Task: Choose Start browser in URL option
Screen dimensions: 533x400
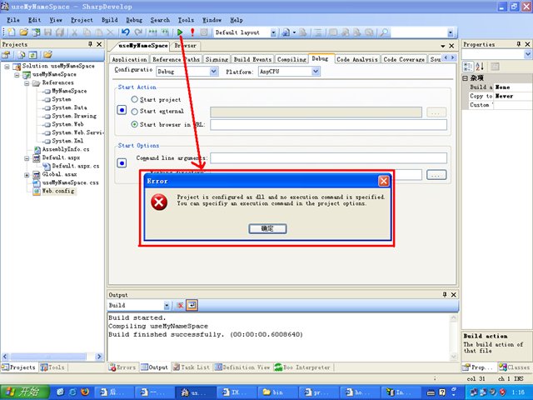Action: 135,124
